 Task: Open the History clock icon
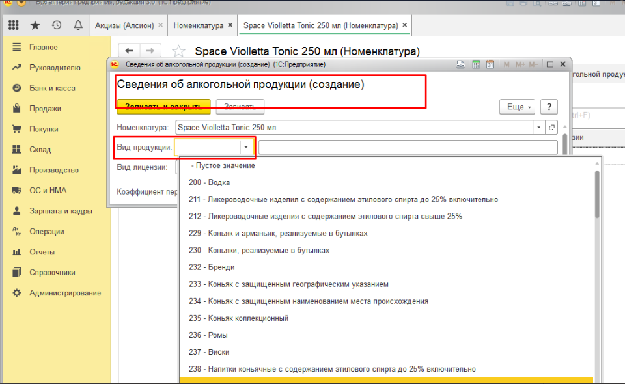coord(57,25)
